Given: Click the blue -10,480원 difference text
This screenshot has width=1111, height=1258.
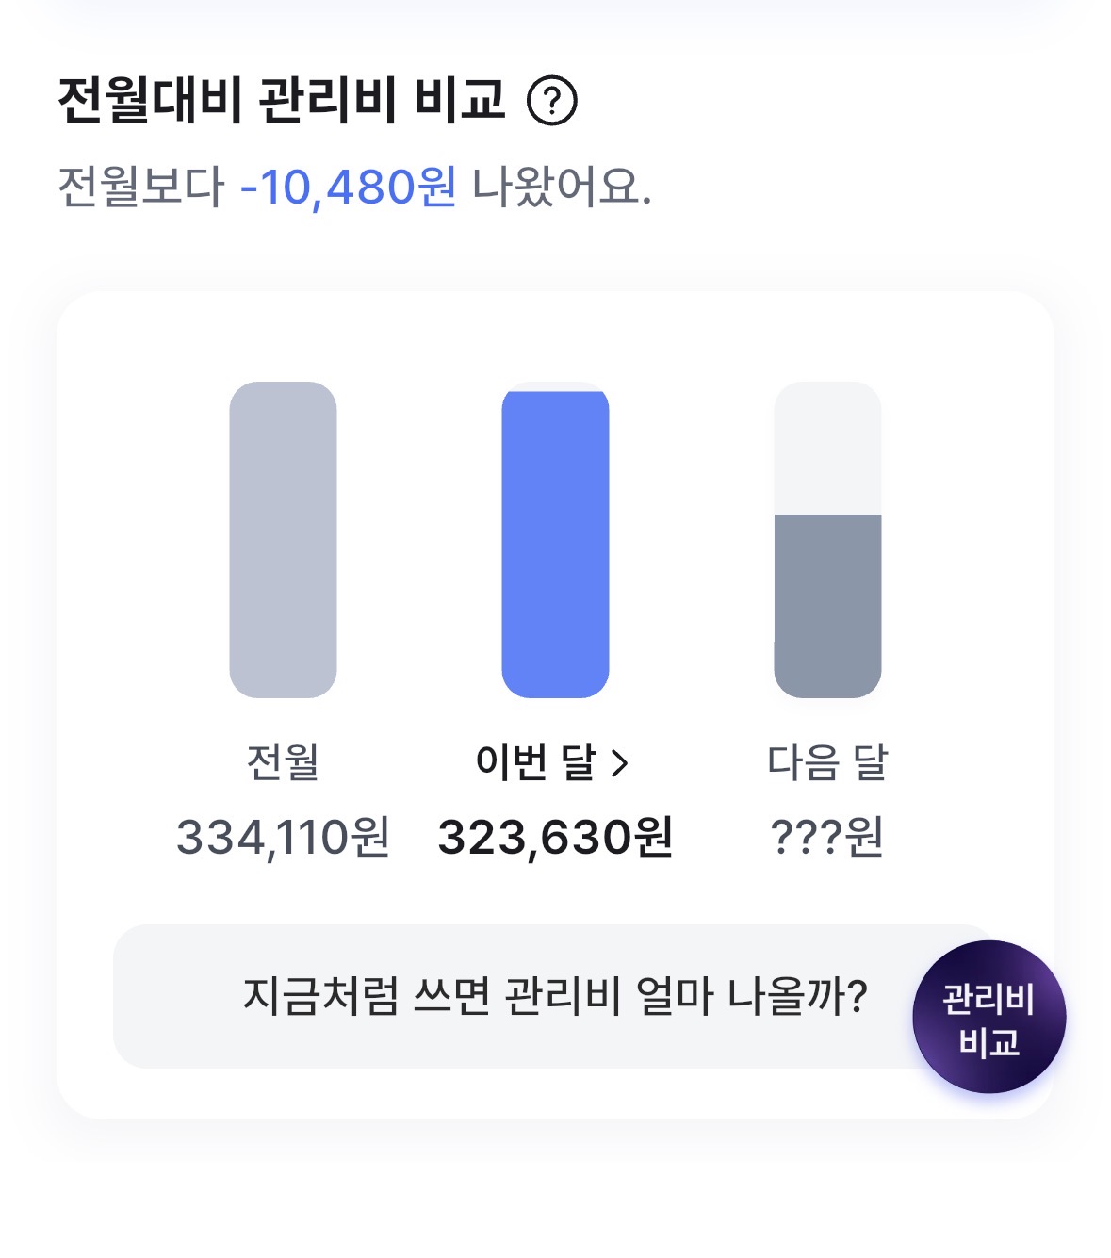Looking at the screenshot, I should (349, 187).
